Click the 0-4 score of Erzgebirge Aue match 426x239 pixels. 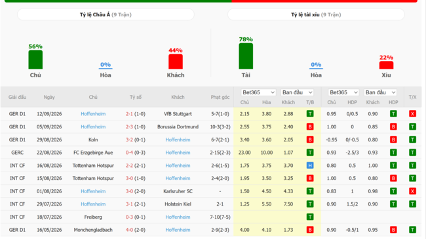click(129, 153)
